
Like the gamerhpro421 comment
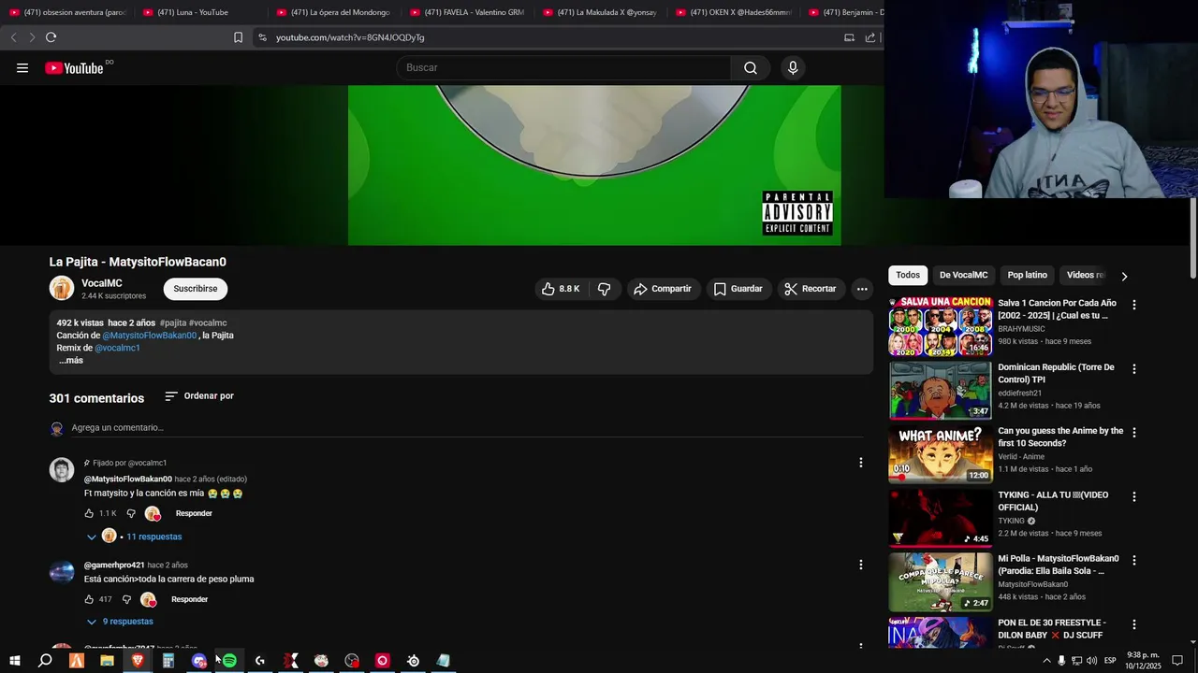pyautogui.click(x=89, y=599)
